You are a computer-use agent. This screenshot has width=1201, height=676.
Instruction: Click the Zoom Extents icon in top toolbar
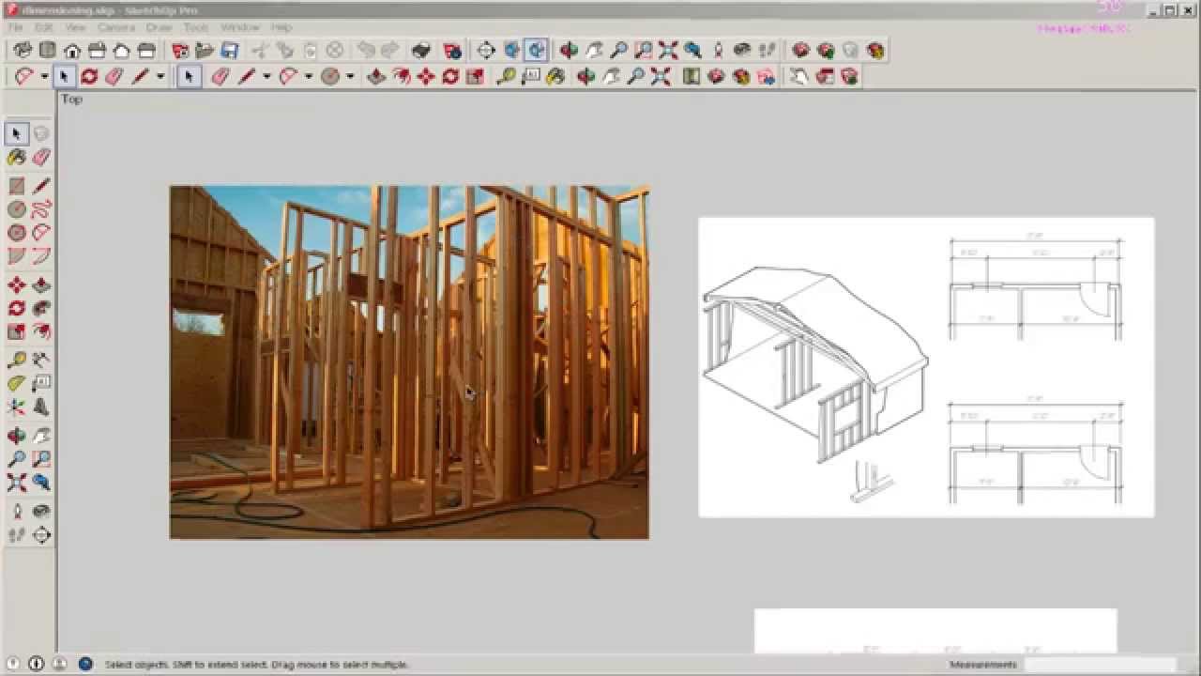pyautogui.click(x=668, y=50)
